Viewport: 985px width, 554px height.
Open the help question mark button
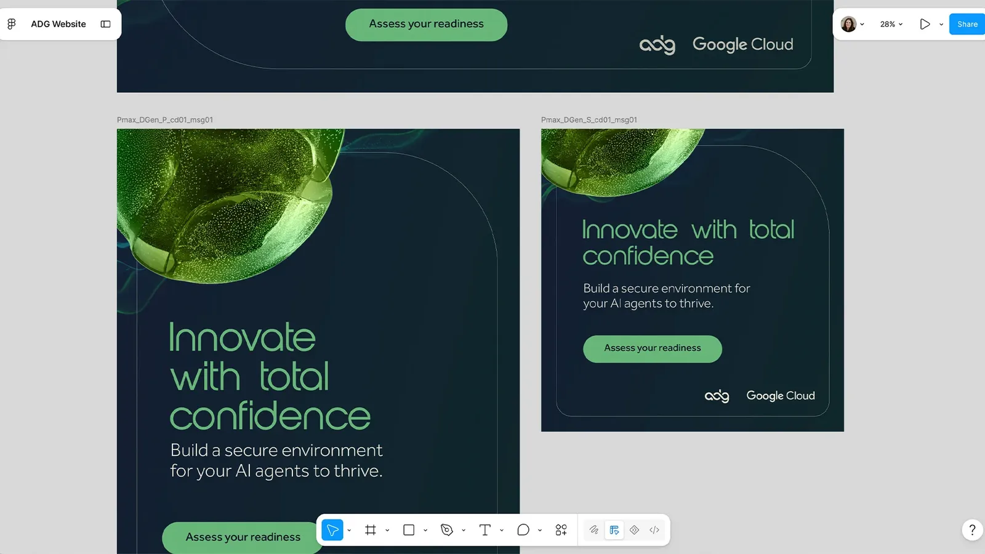click(x=972, y=530)
